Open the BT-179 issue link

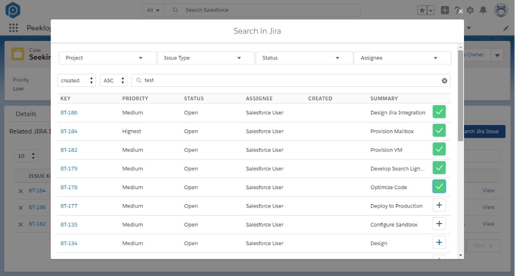pos(69,169)
